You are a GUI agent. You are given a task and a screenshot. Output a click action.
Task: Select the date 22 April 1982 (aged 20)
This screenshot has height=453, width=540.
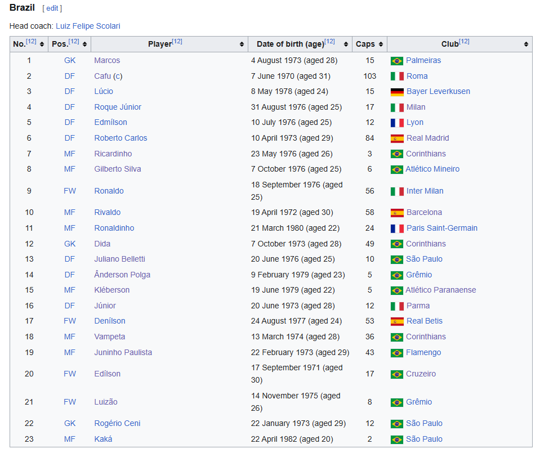click(292, 439)
